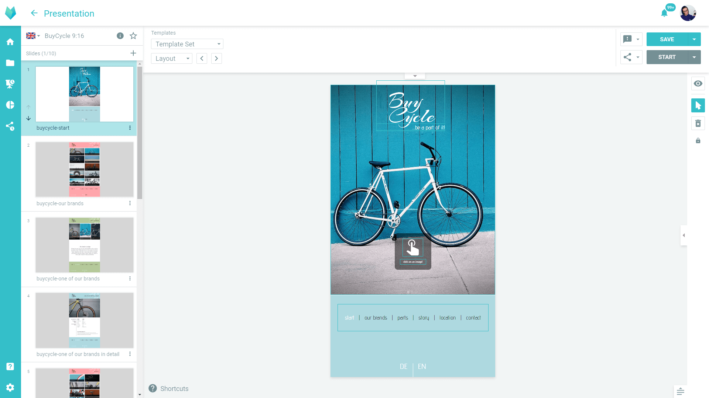Click the START button

click(x=667, y=57)
